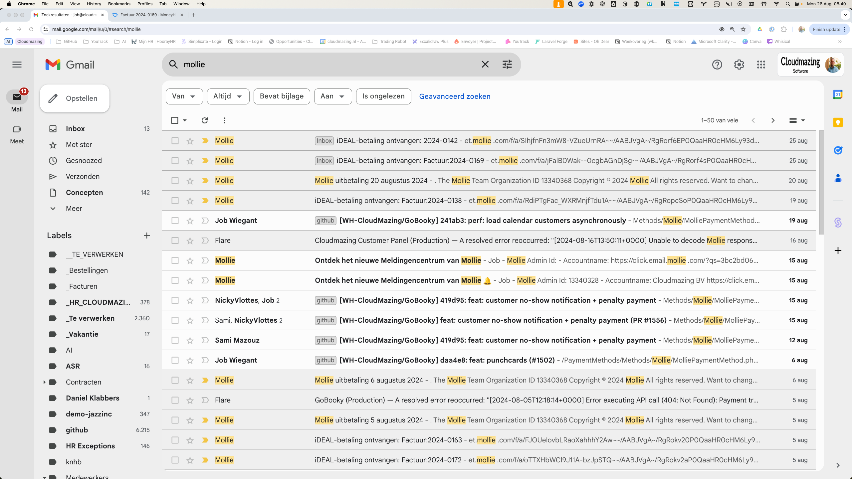Open the Van filter dropdown
This screenshot has height=479, width=852.
(x=184, y=96)
